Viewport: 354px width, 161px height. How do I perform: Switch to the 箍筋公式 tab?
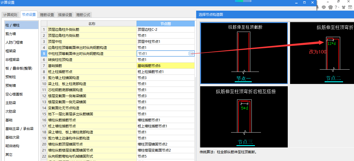83,15
